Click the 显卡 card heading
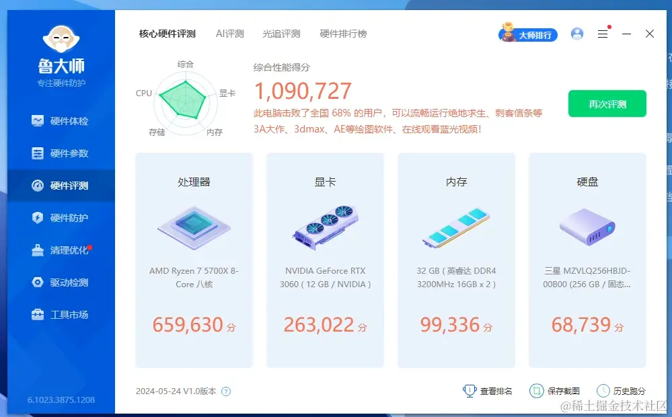 click(326, 182)
